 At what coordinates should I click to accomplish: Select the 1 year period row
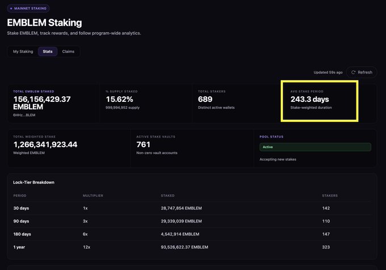point(192,247)
